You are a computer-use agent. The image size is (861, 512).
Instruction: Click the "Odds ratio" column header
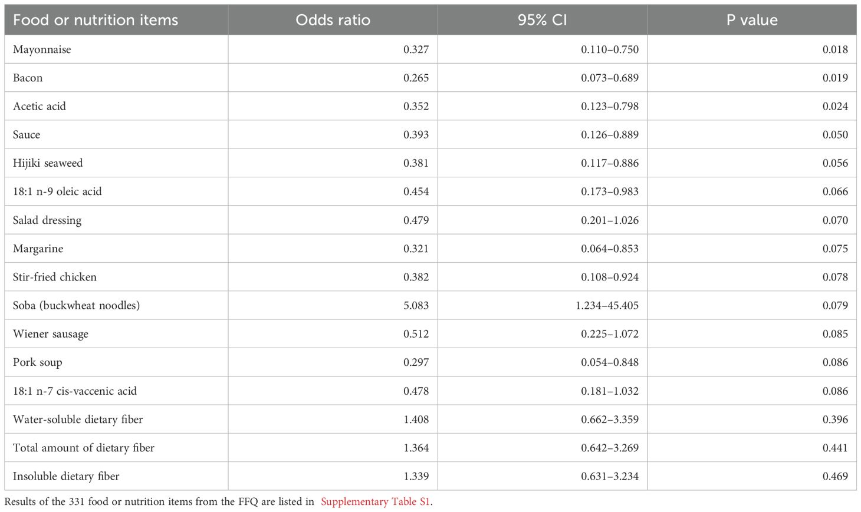333,20
